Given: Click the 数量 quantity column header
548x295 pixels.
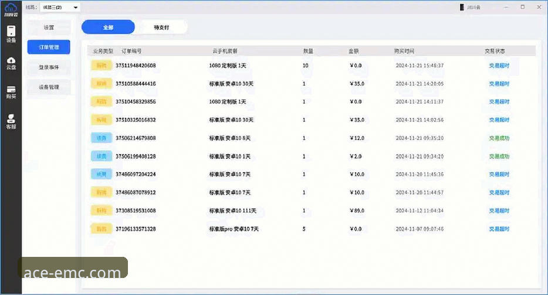Looking at the screenshot, I should click(308, 51).
